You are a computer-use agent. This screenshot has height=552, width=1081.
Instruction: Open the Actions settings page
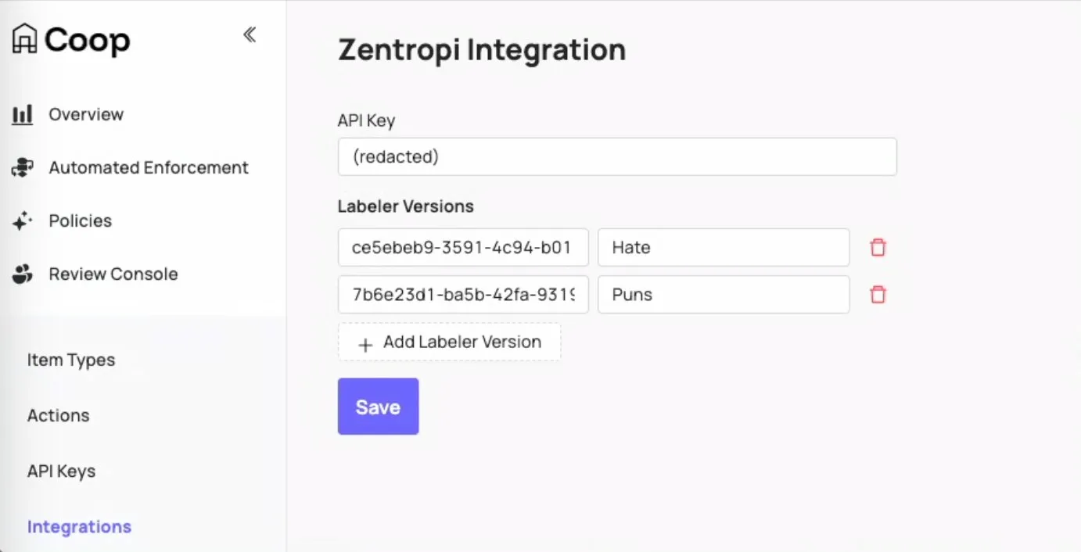(59, 416)
